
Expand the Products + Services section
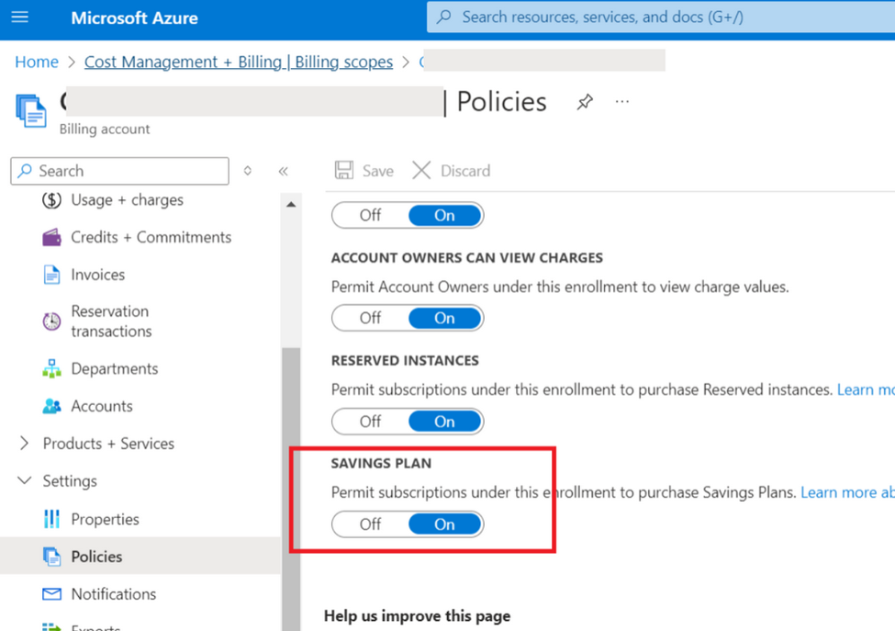(25, 443)
